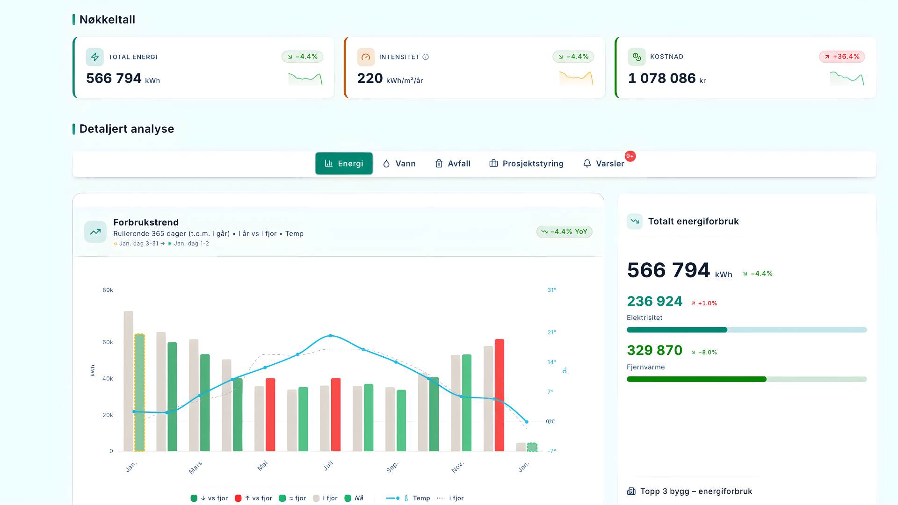898x505 pixels.
Task: Click the 'Detaljert analyse' section heading
Action: 127,129
